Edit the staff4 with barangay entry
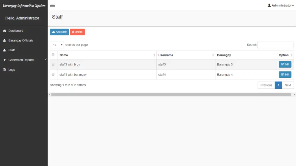The image size is (296, 166). (285, 74)
